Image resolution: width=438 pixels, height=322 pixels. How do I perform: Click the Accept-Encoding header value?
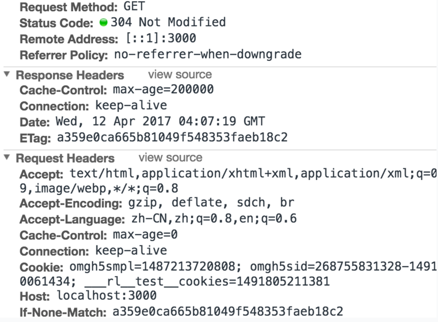point(211,202)
